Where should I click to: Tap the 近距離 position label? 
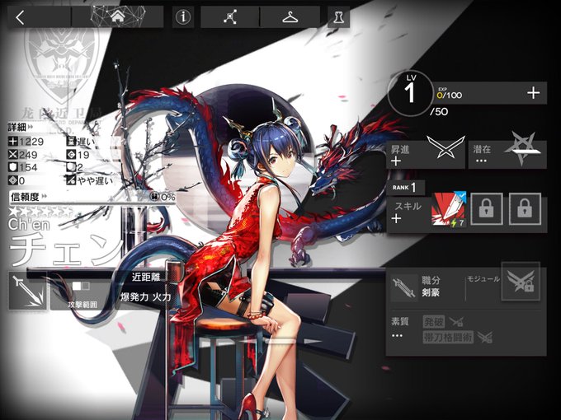pos(145,277)
